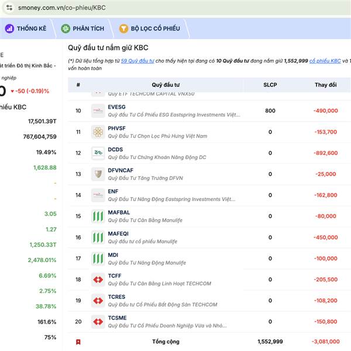Click the MDI Manulife logo
The width and height of the screenshot is (351, 351).
click(98, 259)
